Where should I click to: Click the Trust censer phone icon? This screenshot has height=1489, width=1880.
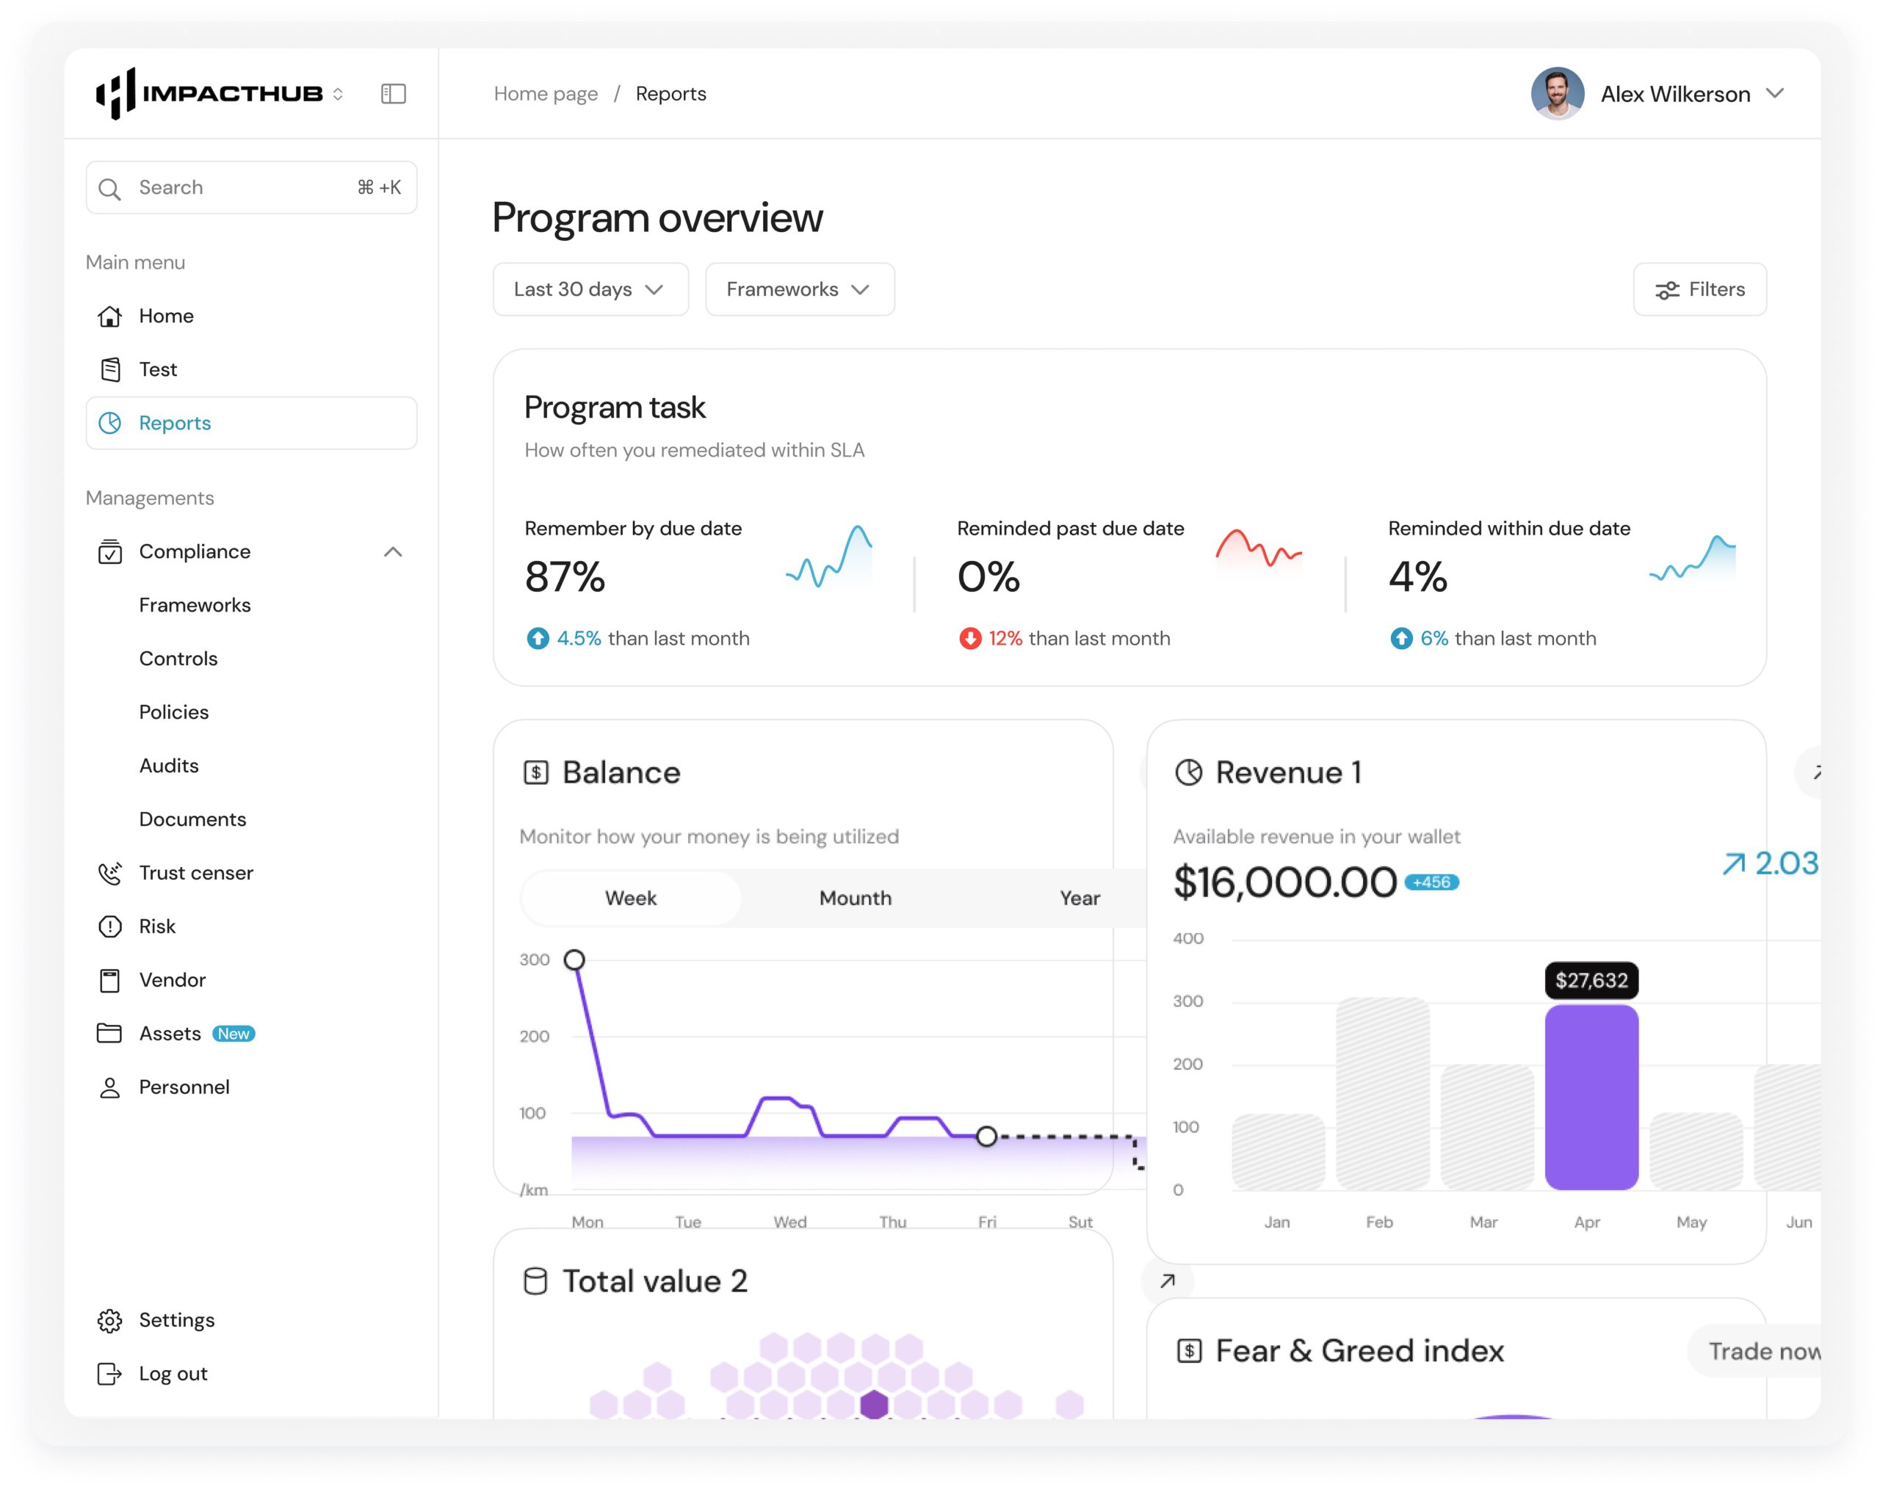[x=110, y=874]
